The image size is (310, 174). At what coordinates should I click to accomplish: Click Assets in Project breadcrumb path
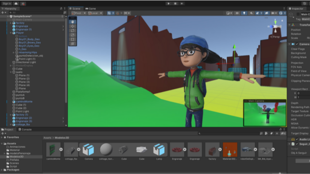click(x=47, y=138)
